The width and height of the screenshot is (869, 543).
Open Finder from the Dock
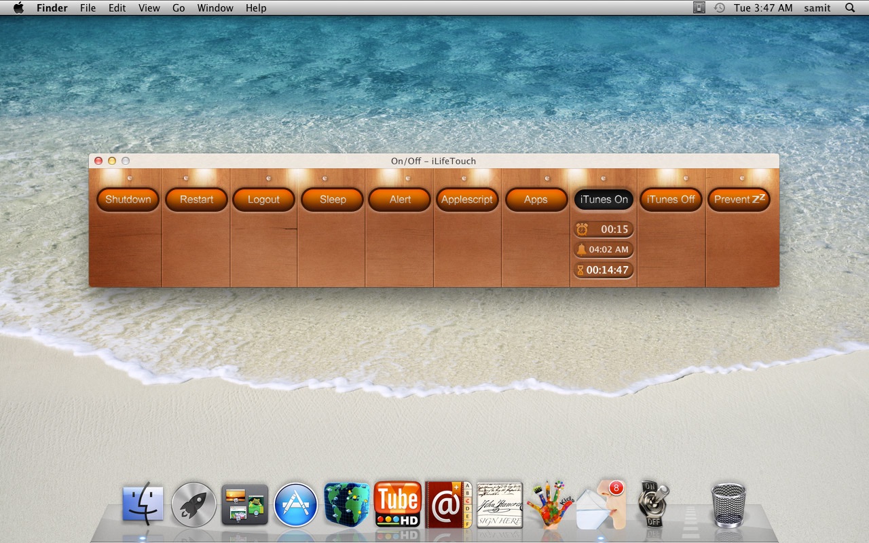pos(143,504)
